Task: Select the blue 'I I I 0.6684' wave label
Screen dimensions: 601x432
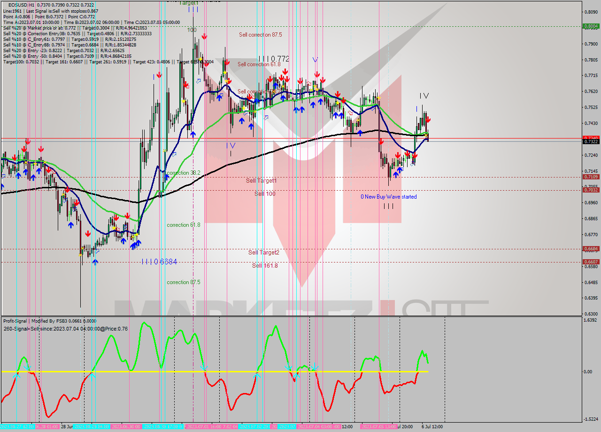Action: coord(159,262)
